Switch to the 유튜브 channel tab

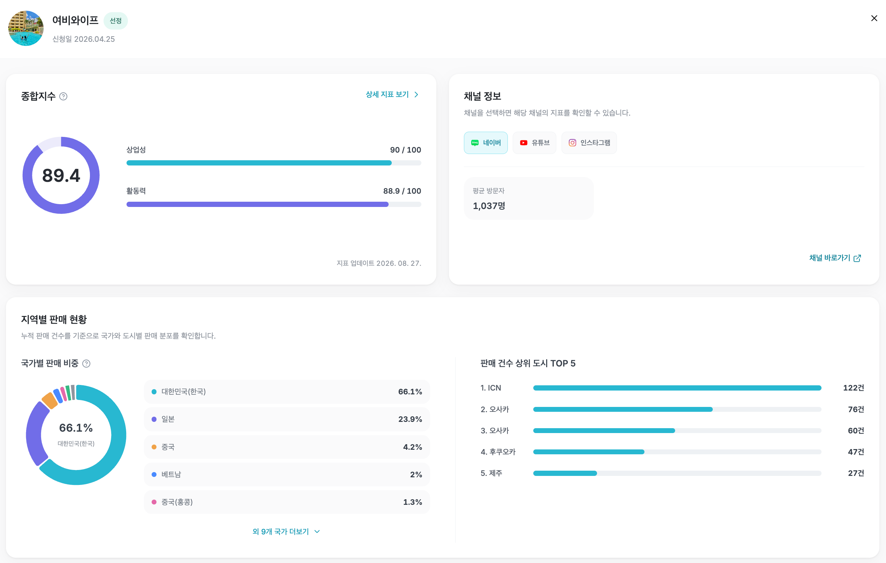point(534,143)
